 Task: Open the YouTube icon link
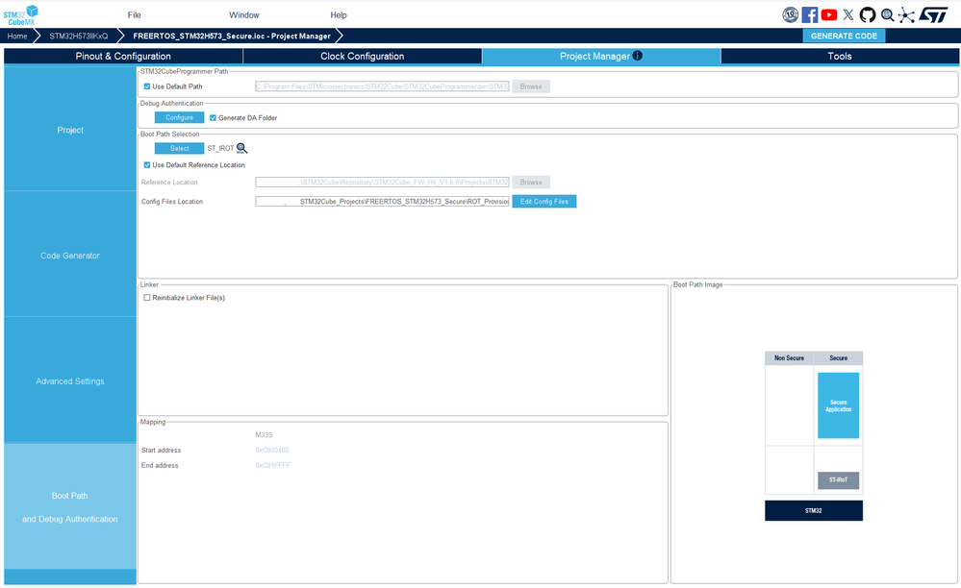click(829, 14)
